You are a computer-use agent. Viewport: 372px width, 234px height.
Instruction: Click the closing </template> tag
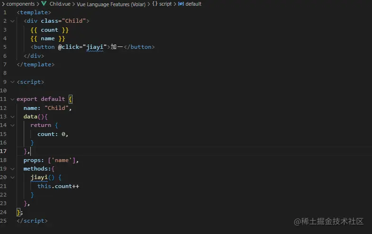(36, 64)
